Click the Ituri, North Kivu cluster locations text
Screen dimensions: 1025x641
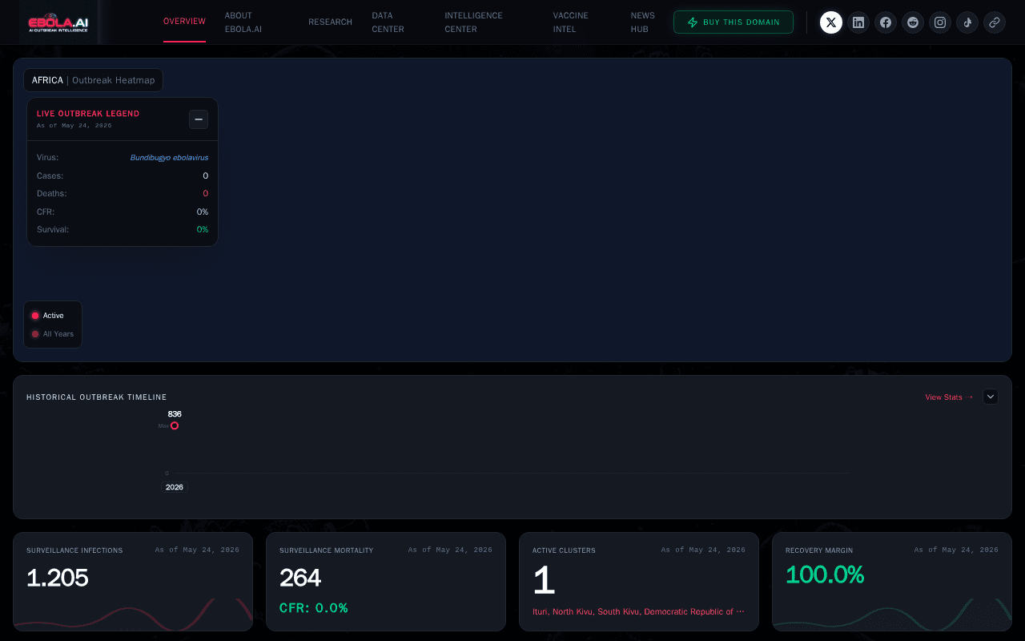[x=638, y=612]
